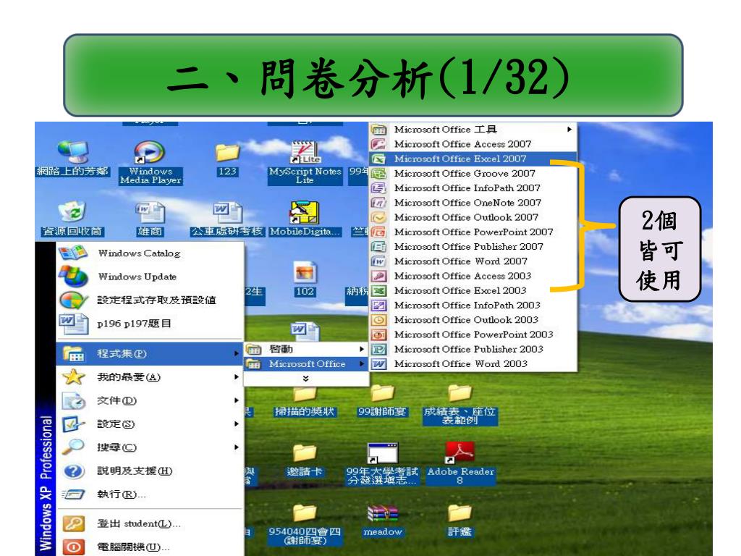Viewport: 741px width, 556px height.
Task: Open 成績表、座位表範例 folder
Action: 460,405
